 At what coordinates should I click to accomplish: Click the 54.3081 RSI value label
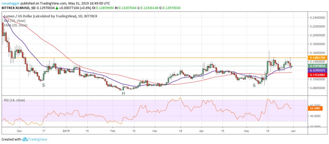pyautogui.click(x=315, y=109)
